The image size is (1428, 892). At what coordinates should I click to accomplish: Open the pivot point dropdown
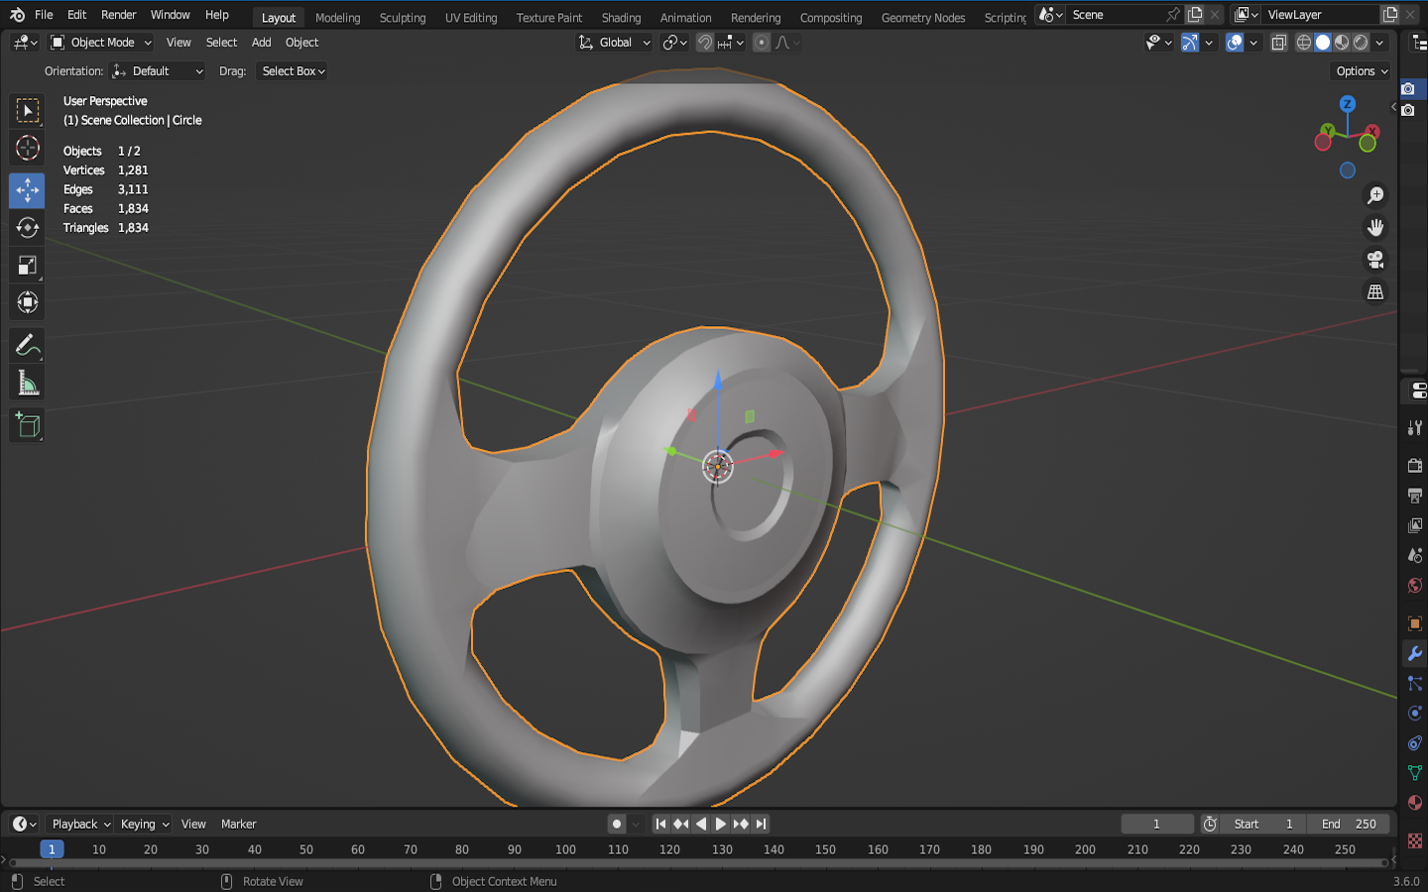pyautogui.click(x=674, y=43)
